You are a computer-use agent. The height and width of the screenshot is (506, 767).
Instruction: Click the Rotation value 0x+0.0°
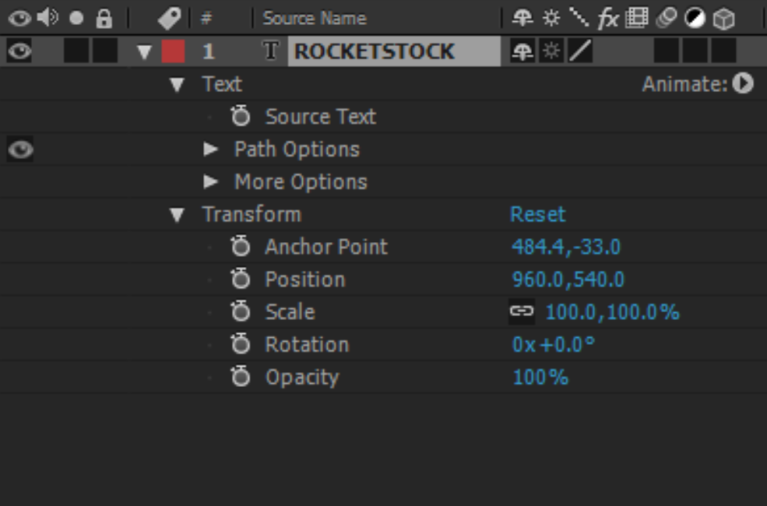click(553, 345)
